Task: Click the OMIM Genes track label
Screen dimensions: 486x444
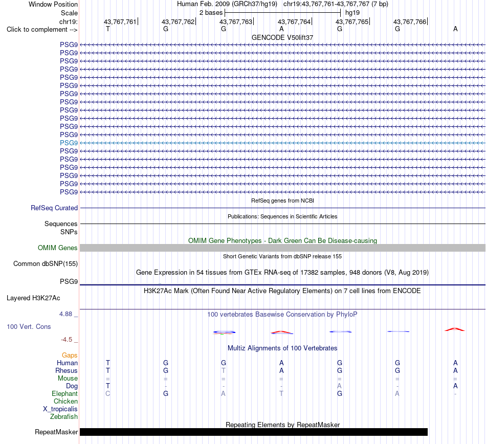Action: 58,248
